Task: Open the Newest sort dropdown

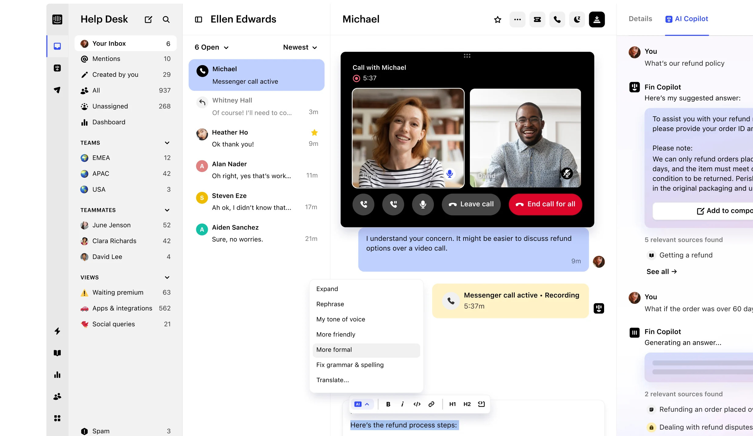Action: click(300, 47)
